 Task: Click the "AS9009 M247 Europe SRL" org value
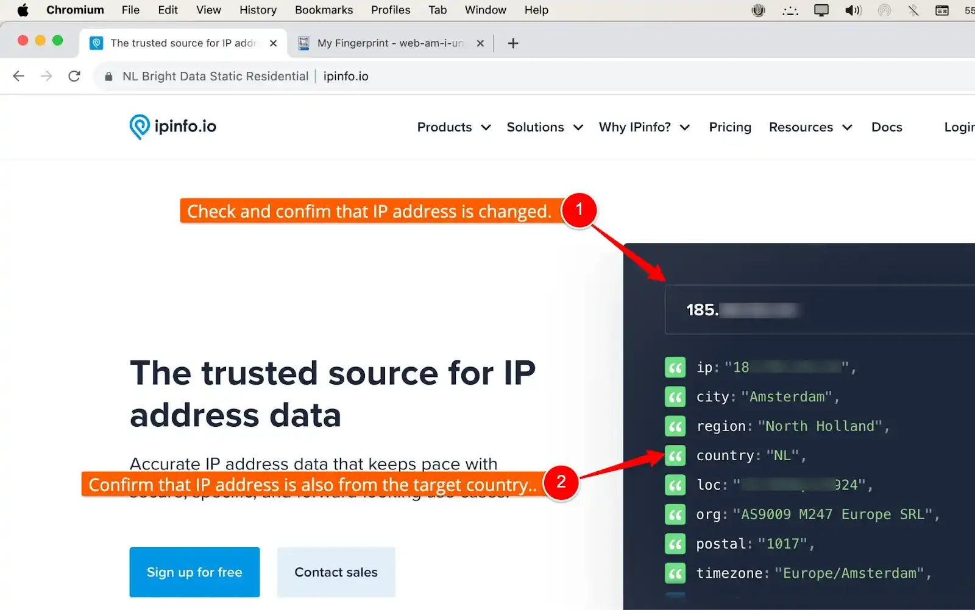(832, 514)
